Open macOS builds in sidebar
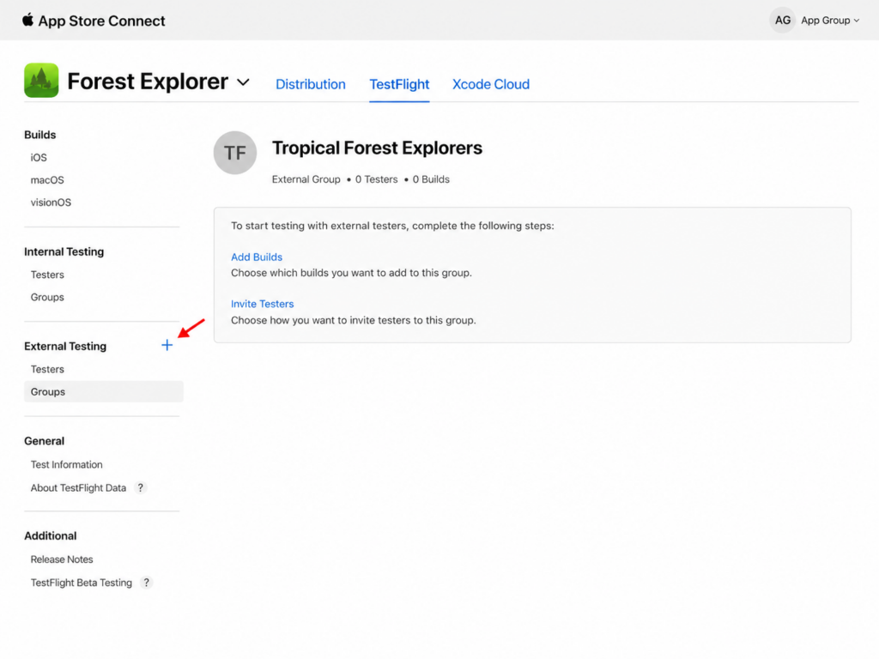 (47, 180)
